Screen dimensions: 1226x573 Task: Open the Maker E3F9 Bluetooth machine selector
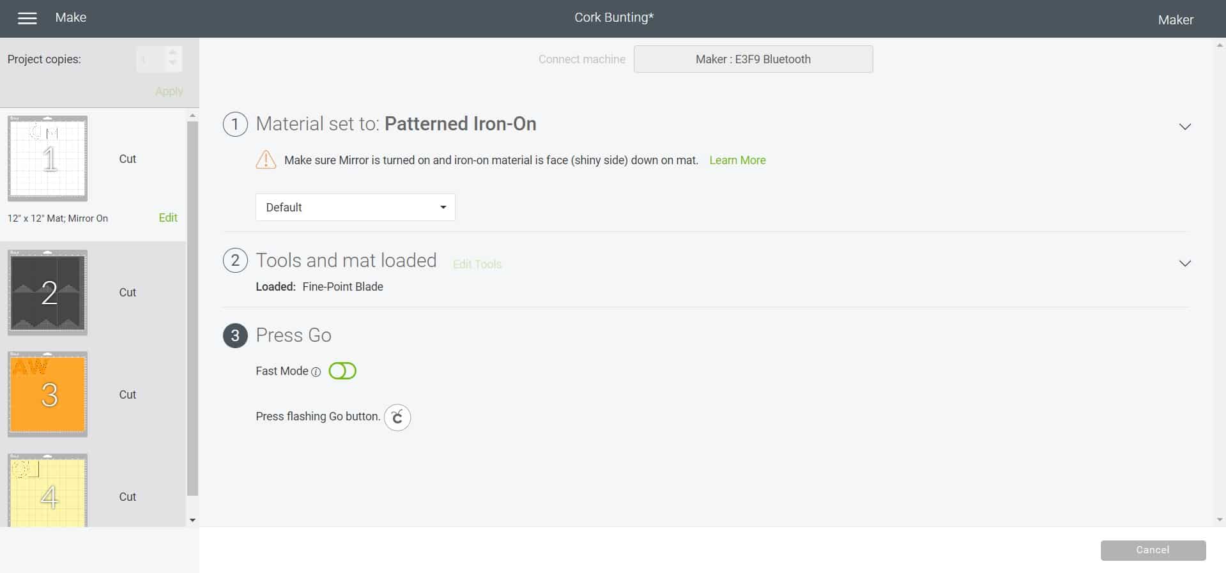pyautogui.click(x=753, y=59)
